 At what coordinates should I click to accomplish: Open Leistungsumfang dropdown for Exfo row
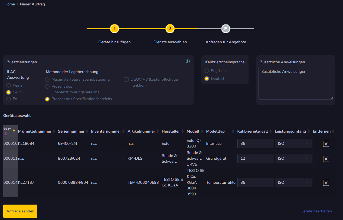(x=293, y=144)
